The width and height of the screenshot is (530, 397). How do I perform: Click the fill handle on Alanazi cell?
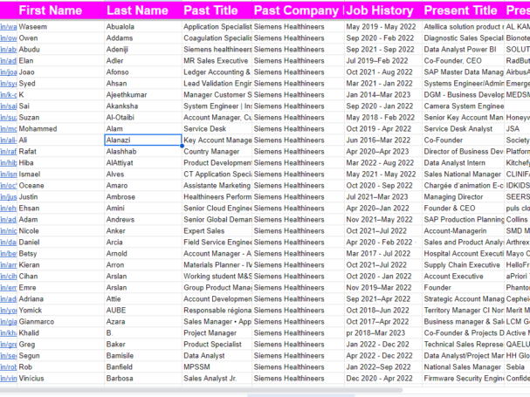pyautogui.click(x=182, y=146)
